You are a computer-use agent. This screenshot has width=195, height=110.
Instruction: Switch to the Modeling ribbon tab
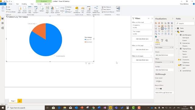pos(24,4)
